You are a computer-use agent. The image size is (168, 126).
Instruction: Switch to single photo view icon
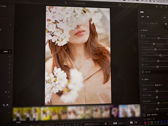tap(131, 123)
